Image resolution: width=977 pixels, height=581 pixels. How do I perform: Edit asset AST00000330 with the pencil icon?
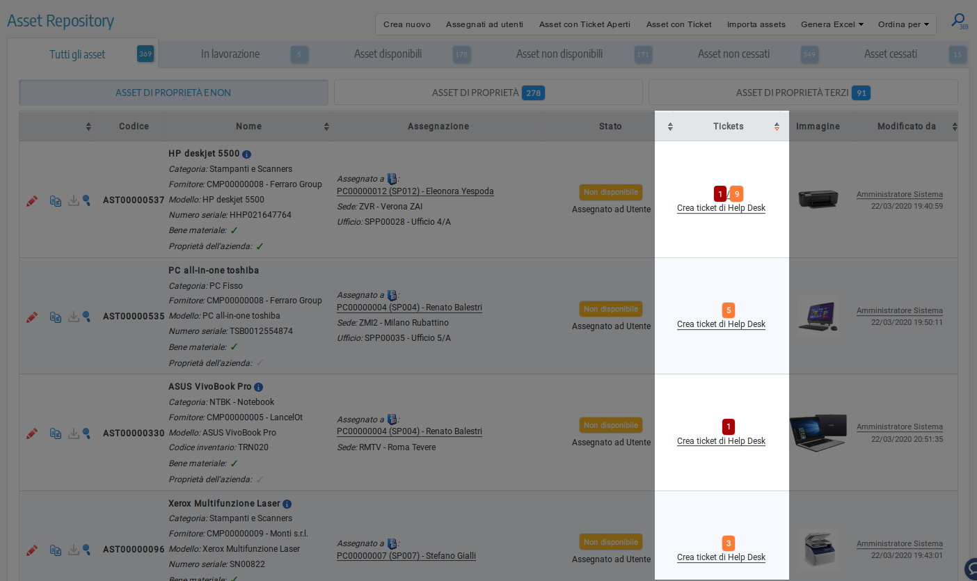click(x=32, y=433)
